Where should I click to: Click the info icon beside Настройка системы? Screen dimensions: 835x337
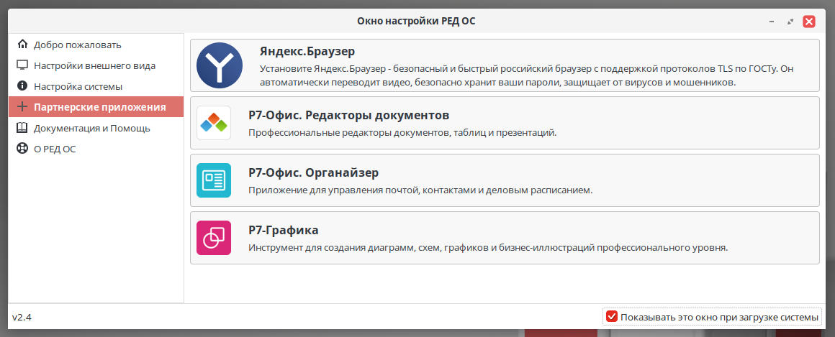(x=22, y=86)
